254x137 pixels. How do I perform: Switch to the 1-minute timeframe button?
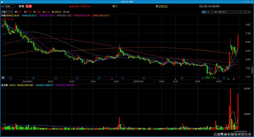(x=228, y=12)
